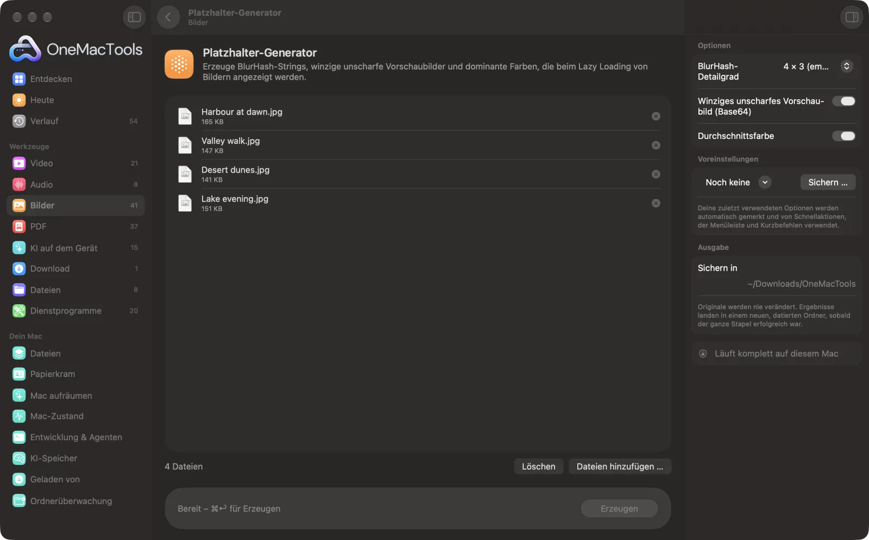The image size is (869, 540).
Task: Select Bilder category in sidebar
Action: 75,205
